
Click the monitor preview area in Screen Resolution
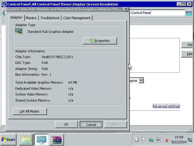click(x=155, y=55)
